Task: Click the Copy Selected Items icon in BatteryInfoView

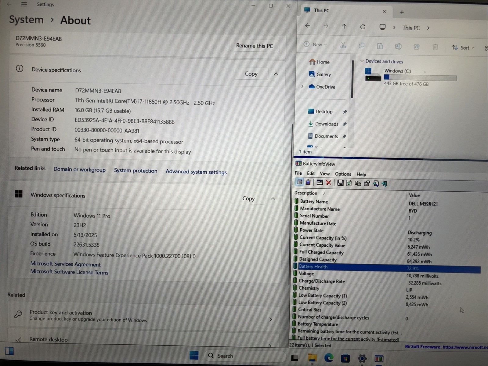Action: [358, 183]
